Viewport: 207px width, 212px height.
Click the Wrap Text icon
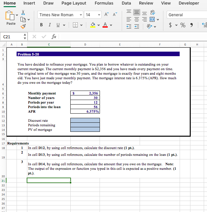point(153,12)
